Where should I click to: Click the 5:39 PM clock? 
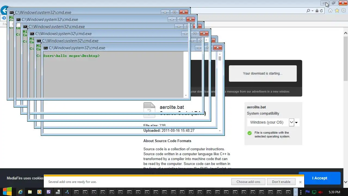[334, 192]
